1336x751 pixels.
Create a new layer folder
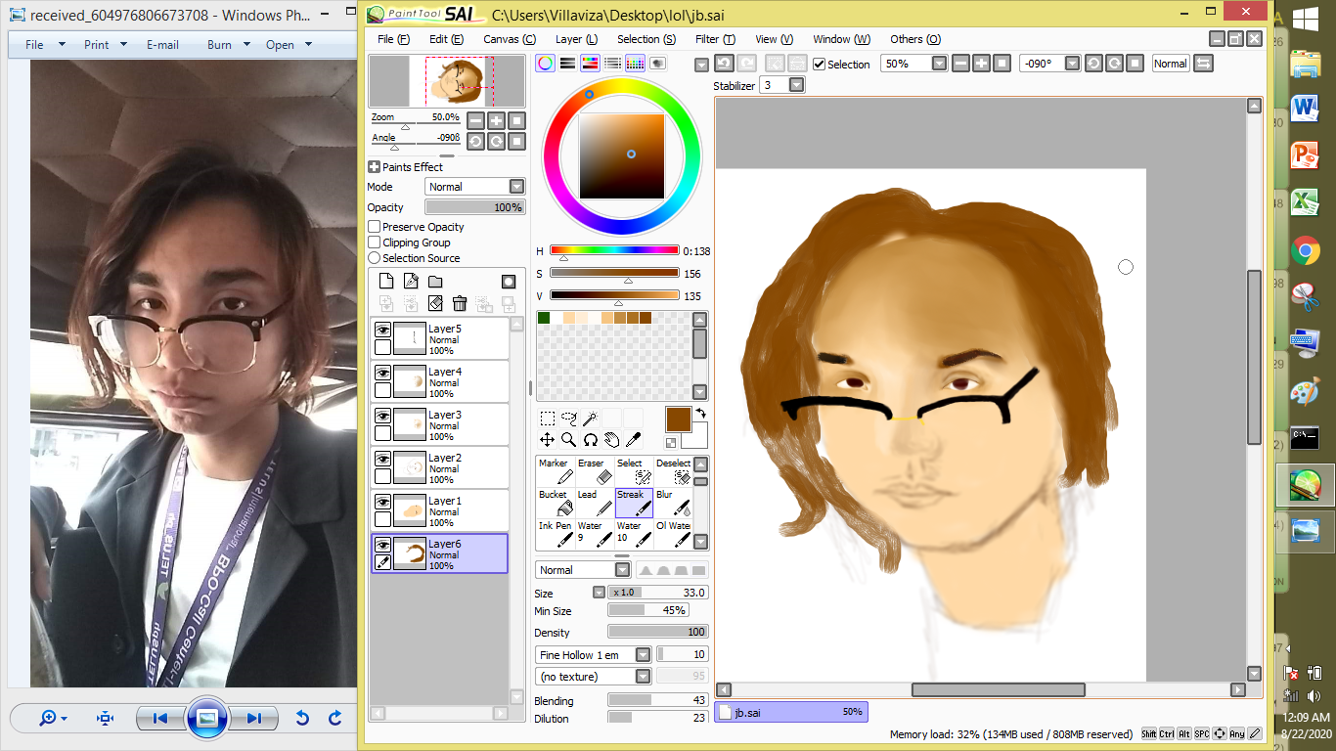tap(435, 282)
